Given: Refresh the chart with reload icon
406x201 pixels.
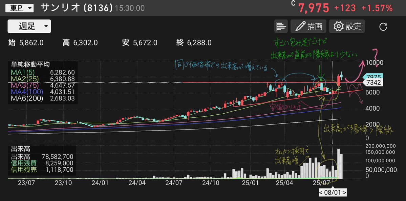Looking at the screenshot, I should click(383, 27).
